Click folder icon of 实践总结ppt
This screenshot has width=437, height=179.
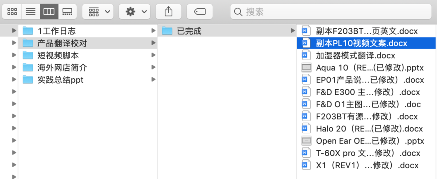(x=28, y=80)
